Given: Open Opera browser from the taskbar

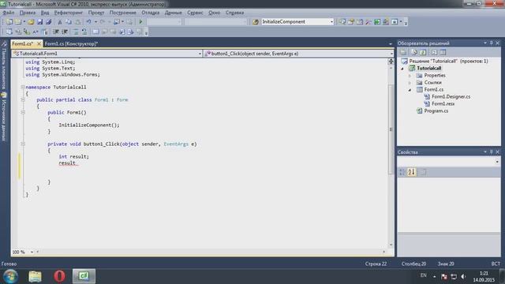Looking at the screenshot, I should 59,276.
